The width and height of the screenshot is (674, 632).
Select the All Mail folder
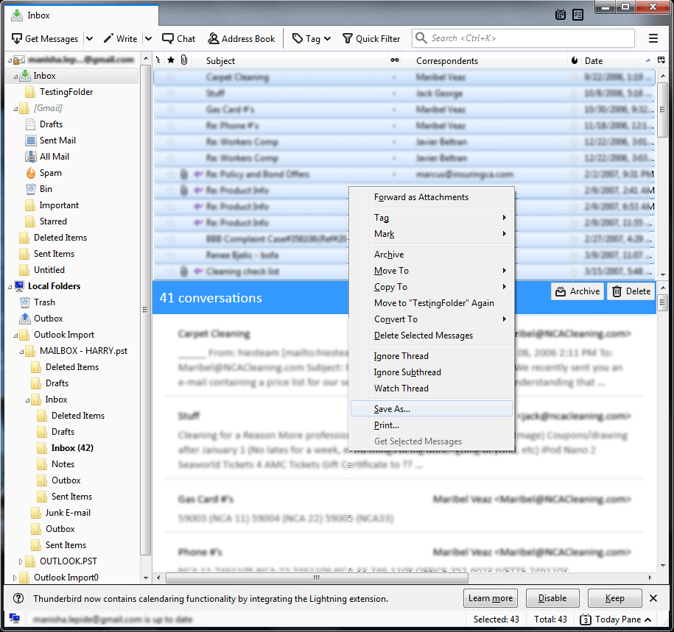(55, 157)
